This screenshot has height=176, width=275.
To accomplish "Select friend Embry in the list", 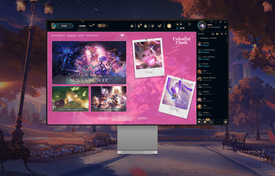I will [212, 86].
